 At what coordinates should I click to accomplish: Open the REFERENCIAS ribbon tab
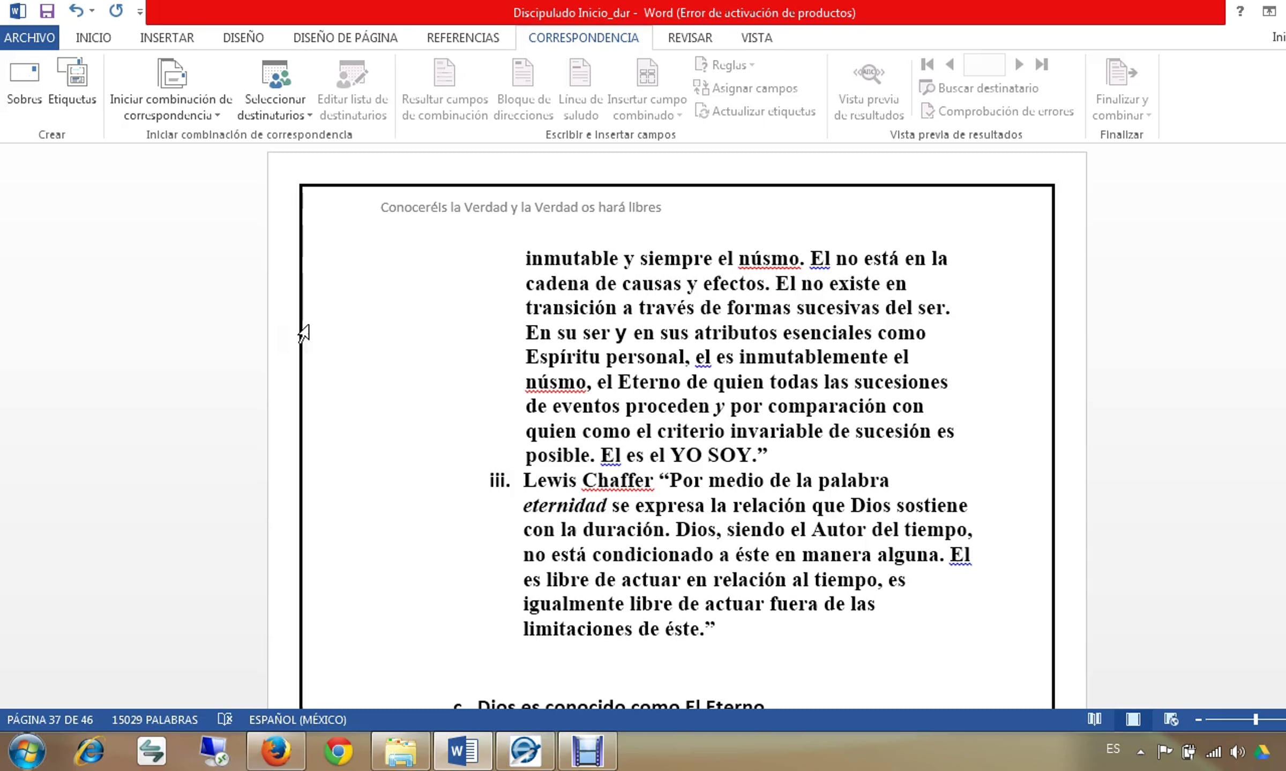462,38
